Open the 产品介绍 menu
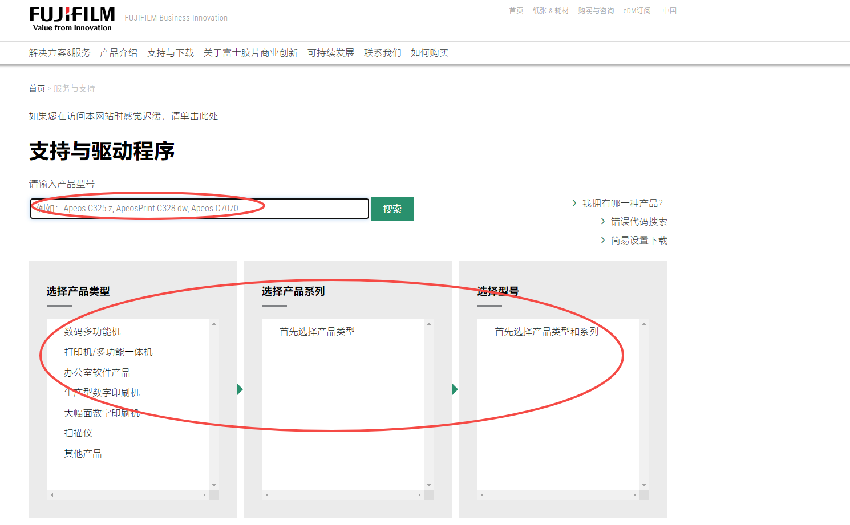This screenshot has height=525, width=850. tap(119, 53)
